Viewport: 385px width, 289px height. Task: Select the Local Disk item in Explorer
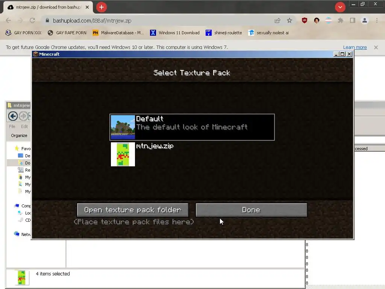(24, 213)
